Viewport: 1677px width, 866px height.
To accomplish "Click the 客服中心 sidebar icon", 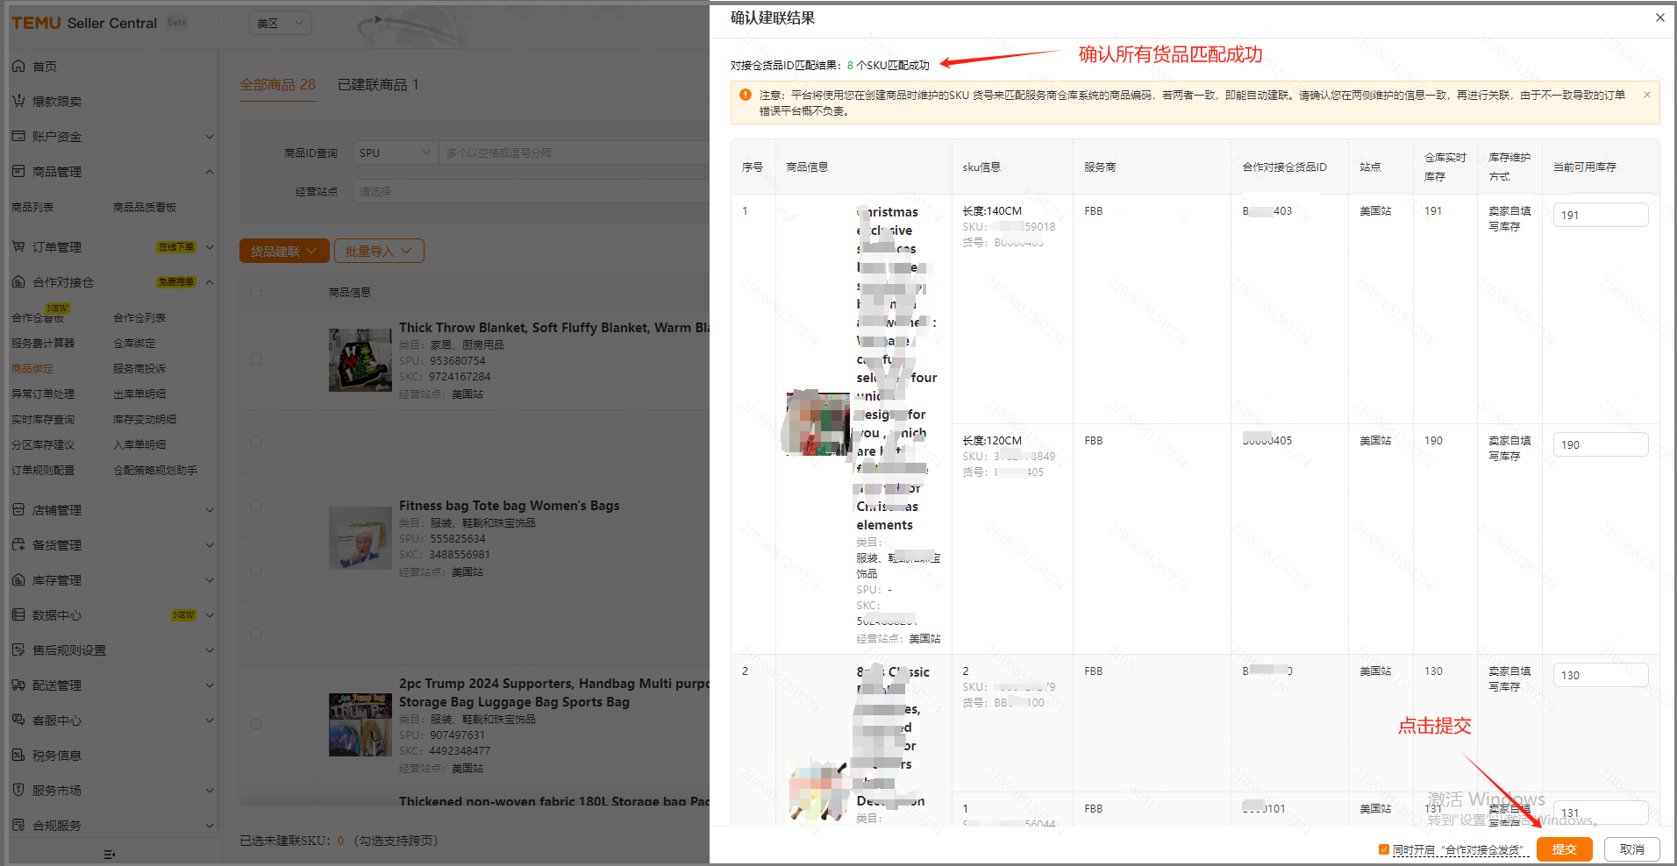I will [18, 720].
